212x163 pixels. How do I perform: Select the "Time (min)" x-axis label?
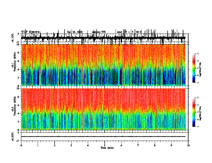[107, 148]
